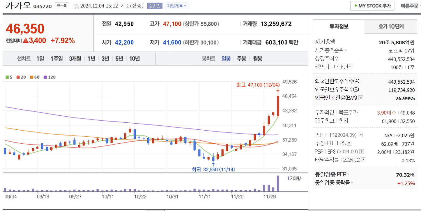Switch to the 호가 10단계 tab

(x=391, y=26)
